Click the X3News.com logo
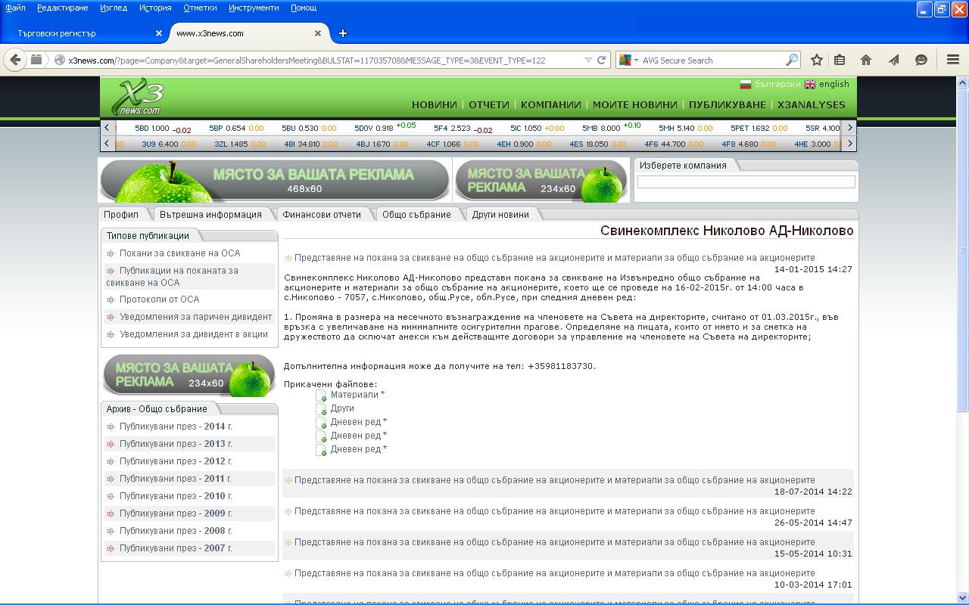Screen dimensions: 969x605 click(x=137, y=99)
